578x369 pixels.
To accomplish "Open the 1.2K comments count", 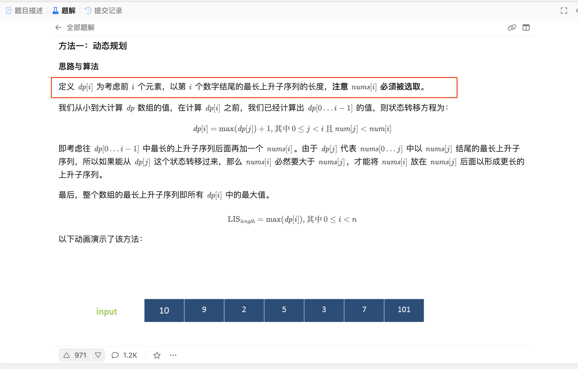I will [130, 355].
